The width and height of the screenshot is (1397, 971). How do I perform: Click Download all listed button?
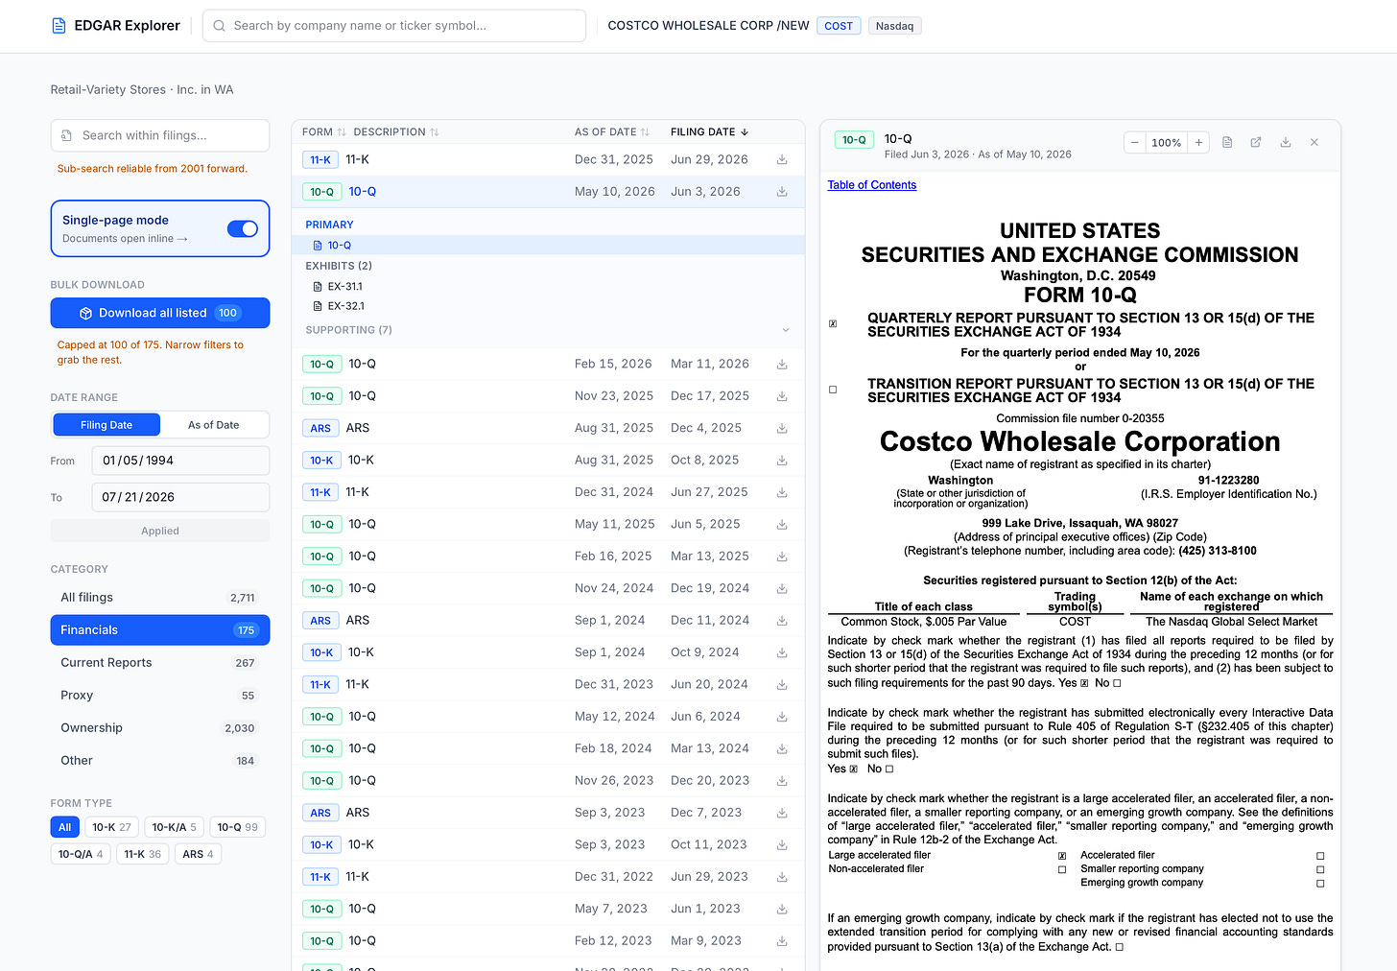[x=160, y=313]
